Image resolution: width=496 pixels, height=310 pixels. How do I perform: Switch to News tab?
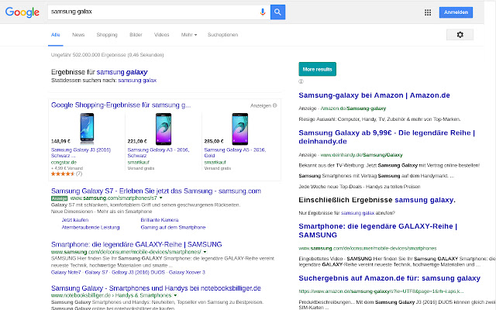click(78, 35)
